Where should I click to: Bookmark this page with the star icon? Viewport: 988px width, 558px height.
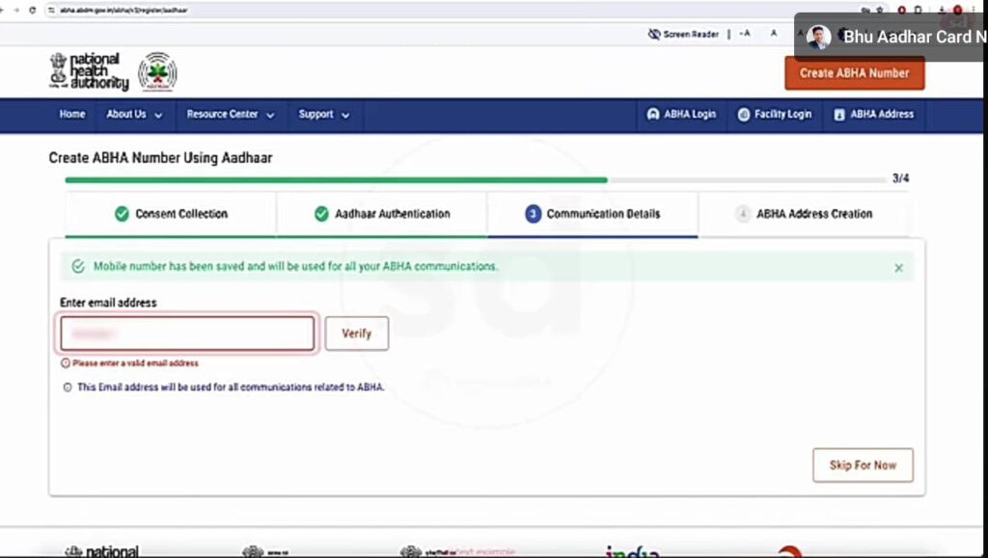point(880,10)
